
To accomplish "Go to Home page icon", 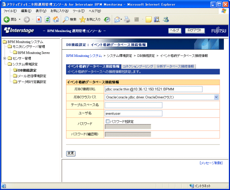I will (56, 19).
